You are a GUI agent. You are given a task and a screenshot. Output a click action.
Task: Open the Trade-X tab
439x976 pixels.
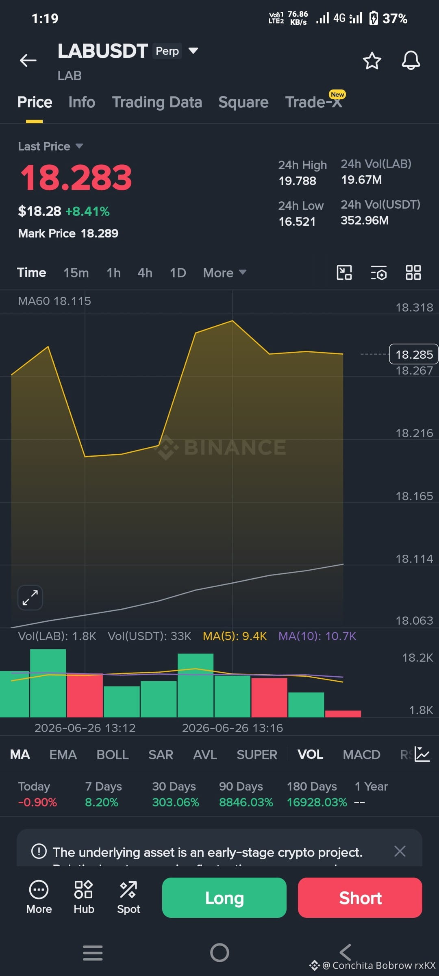[314, 102]
